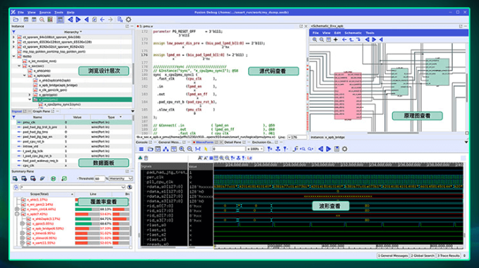
Task: Collapse x_apb in the coverage tree
Action: pyautogui.click(x=17, y=214)
